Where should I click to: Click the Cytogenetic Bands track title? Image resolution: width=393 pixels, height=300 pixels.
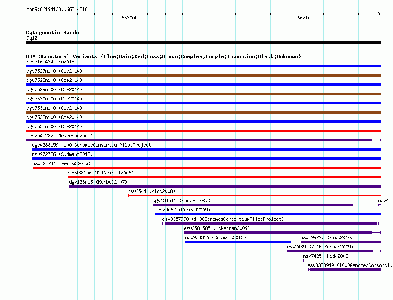tap(53, 33)
